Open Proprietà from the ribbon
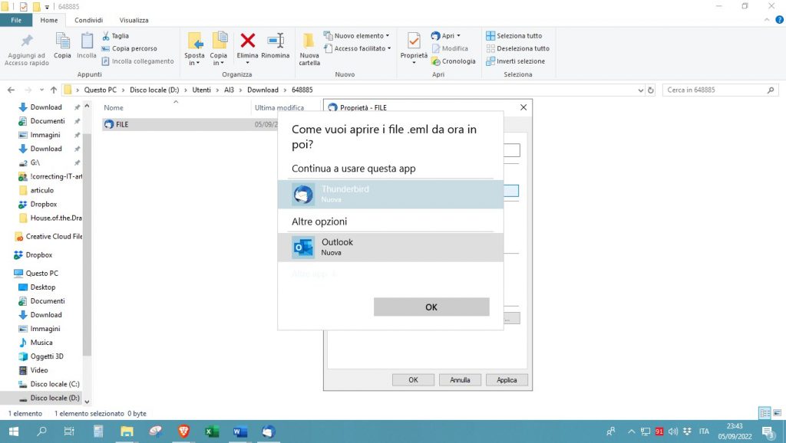This screenshot has height=443, width=786. [x=414, y=41]
